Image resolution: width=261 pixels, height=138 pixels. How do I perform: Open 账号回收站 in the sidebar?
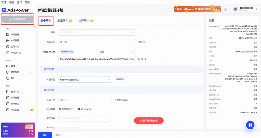(x=16, y=53)
